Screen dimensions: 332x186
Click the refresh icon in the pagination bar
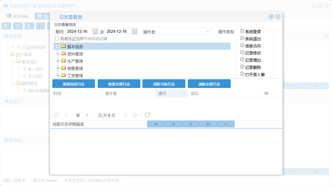(x=148, y=115)
